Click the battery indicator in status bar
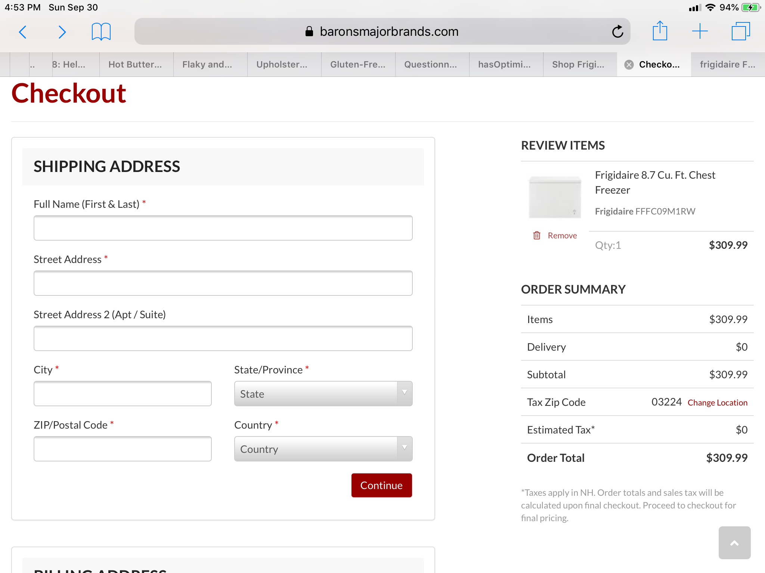Screen dimensions: 765x573 tap(751, 7)
